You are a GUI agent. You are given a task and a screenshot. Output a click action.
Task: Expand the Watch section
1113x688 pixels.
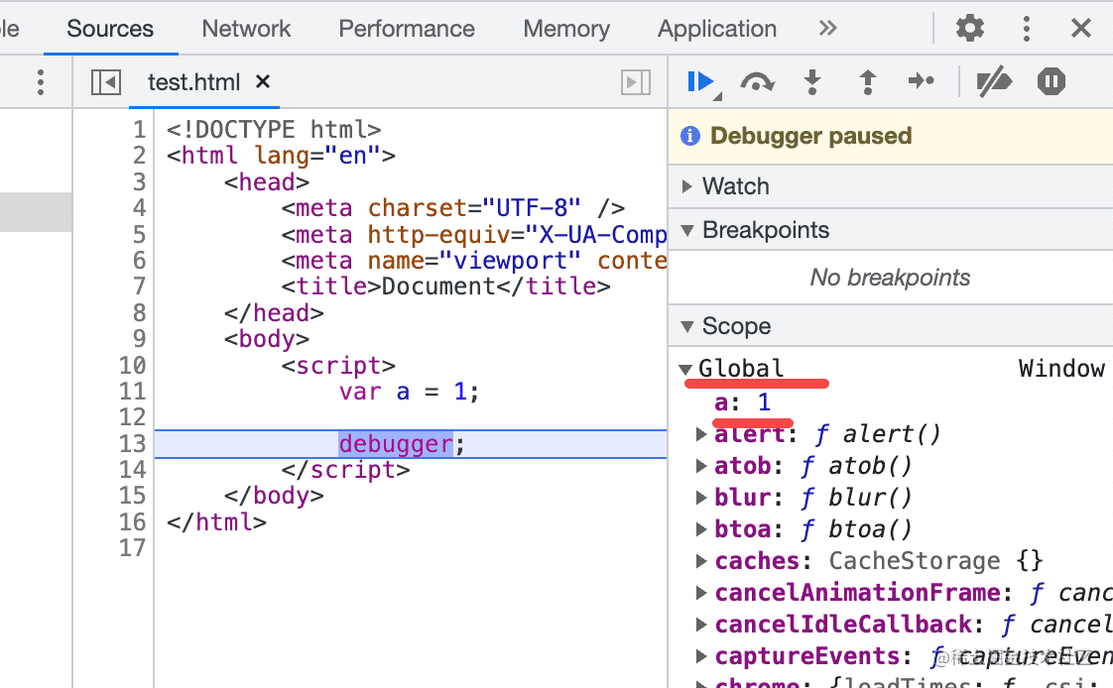(x=687, y=186)
